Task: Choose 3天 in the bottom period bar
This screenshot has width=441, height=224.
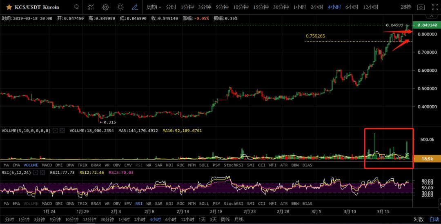Action: [213, 220]
